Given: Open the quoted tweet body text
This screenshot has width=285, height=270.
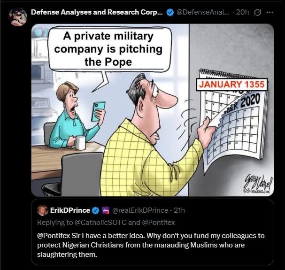Looking at the screenshot, I should pos(151,245).
